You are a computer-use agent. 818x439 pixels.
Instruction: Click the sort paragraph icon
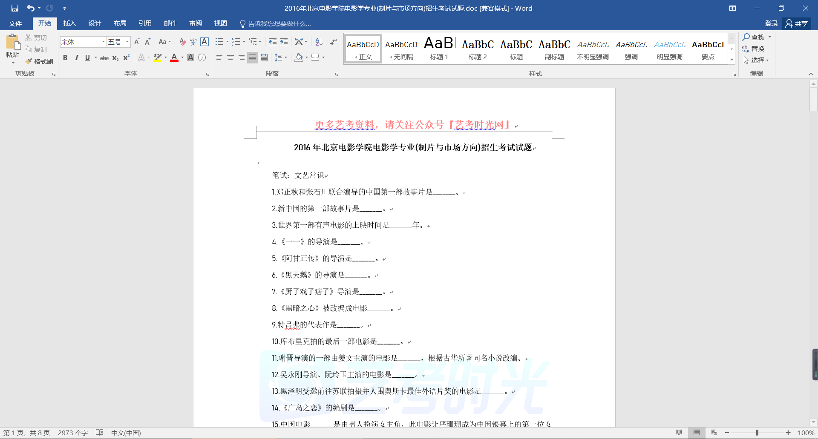[x=319, y=42]
